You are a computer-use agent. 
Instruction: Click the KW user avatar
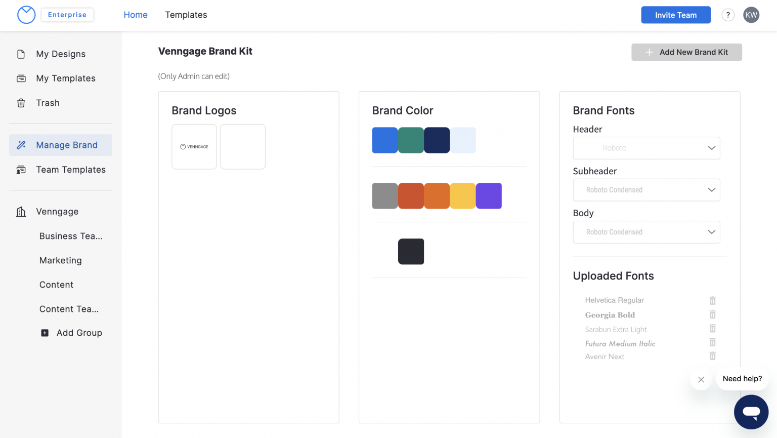coord(751,15)
